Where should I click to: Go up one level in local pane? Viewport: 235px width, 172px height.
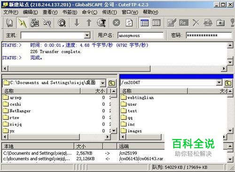pos(112,83)
